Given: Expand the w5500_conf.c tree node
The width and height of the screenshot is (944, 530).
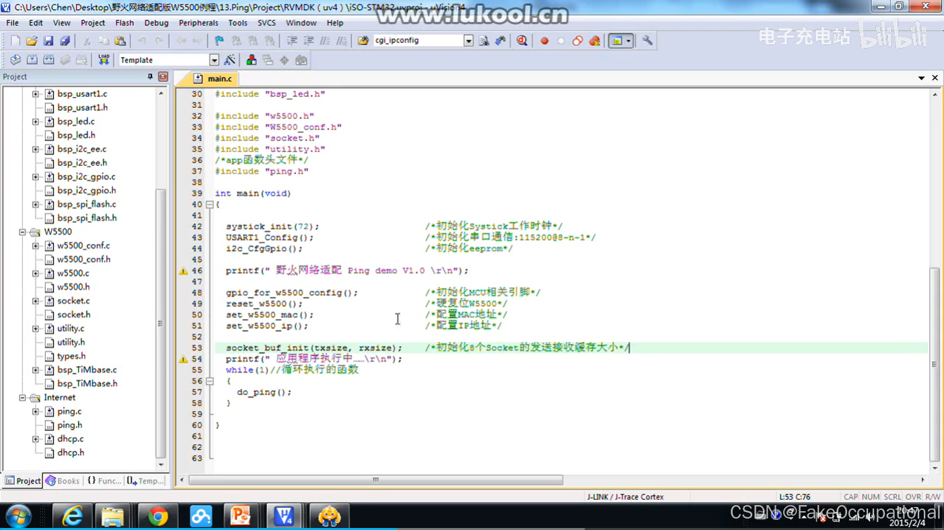Looking at the screenshot, I should click(x=36, y=246).
